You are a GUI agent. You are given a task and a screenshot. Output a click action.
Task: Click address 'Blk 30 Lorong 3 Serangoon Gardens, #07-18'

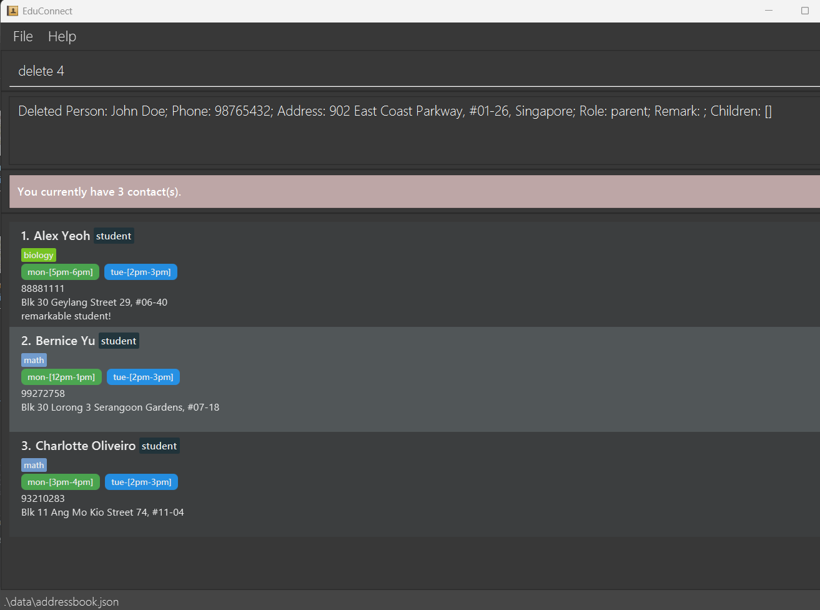pyautogui.click(x=120, y=407)
